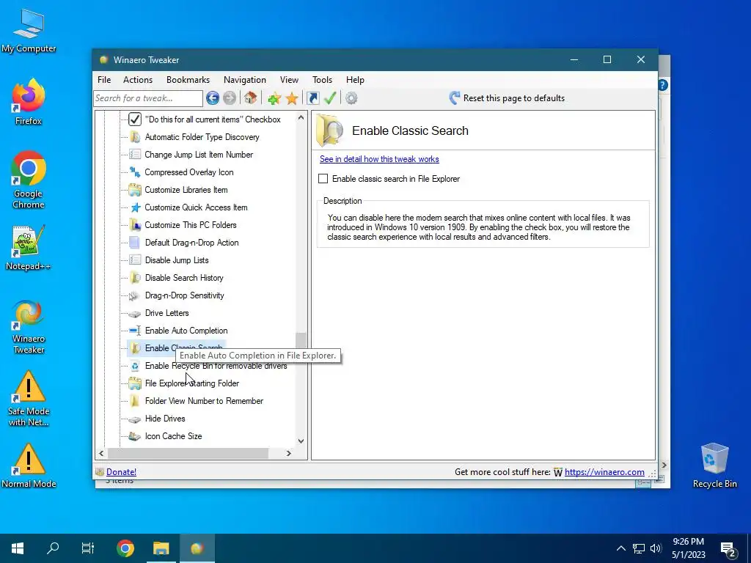Click the grayed Forward navigation arrow
Screen dimensions: 751x563
[x=230, y=98]
